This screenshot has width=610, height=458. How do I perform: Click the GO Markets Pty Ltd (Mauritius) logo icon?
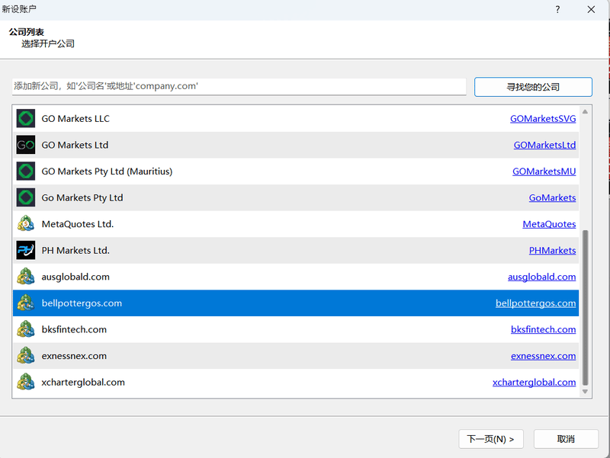pos(26,171)
